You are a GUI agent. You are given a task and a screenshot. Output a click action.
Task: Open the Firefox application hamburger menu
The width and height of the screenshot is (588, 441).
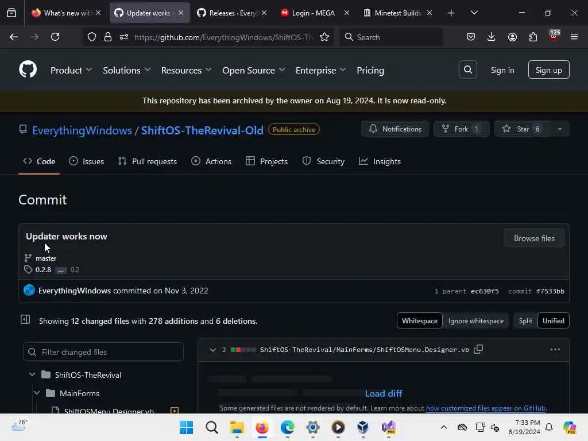574,37
